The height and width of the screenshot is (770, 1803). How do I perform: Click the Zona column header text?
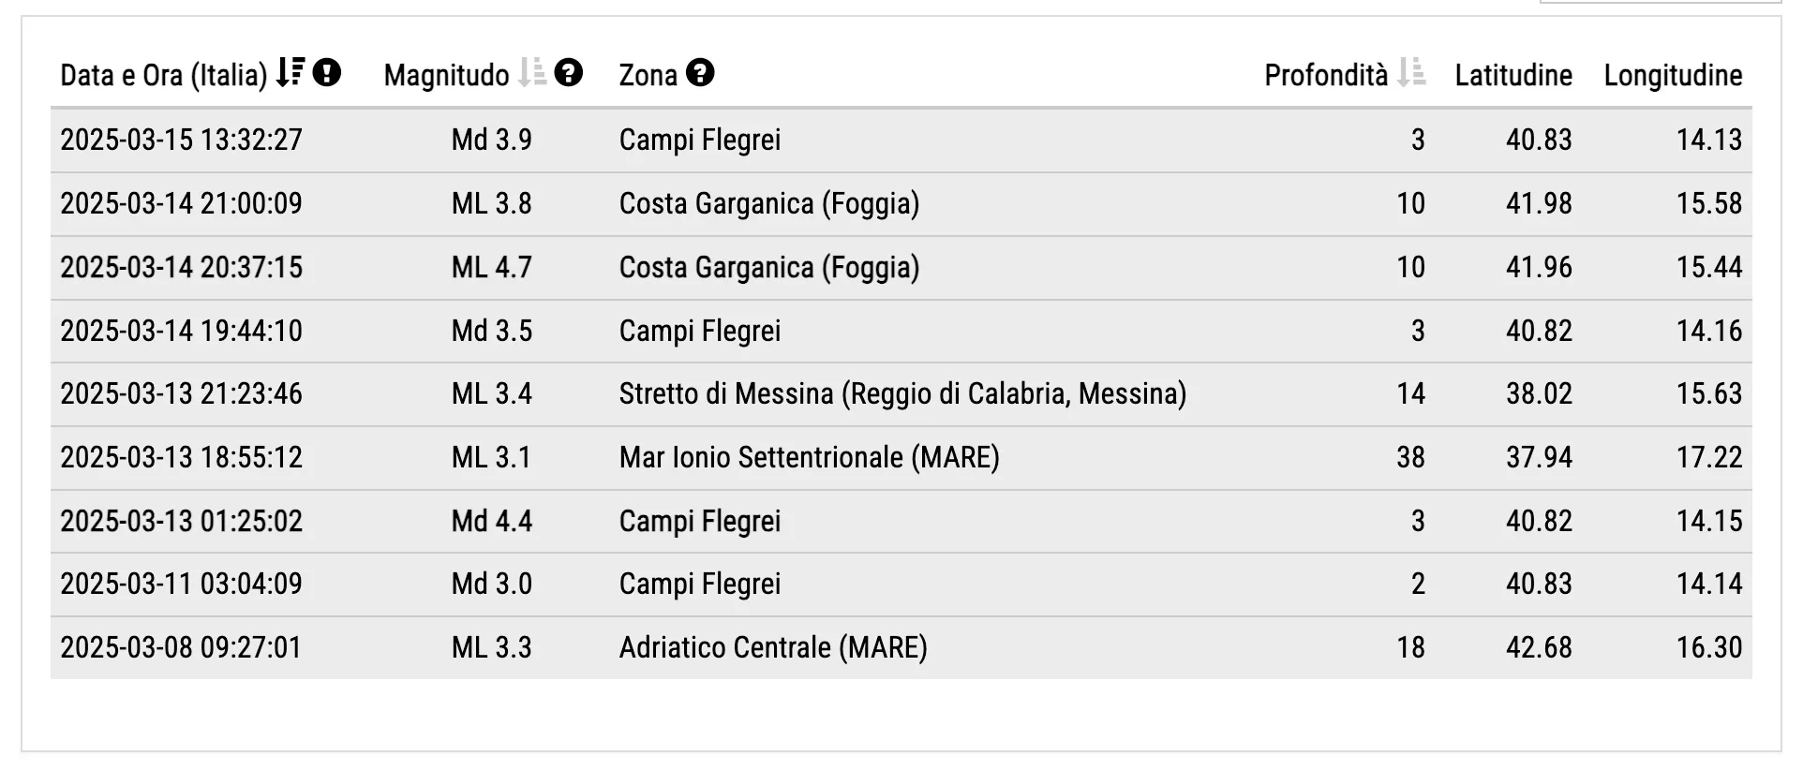[x=648, y=75]
